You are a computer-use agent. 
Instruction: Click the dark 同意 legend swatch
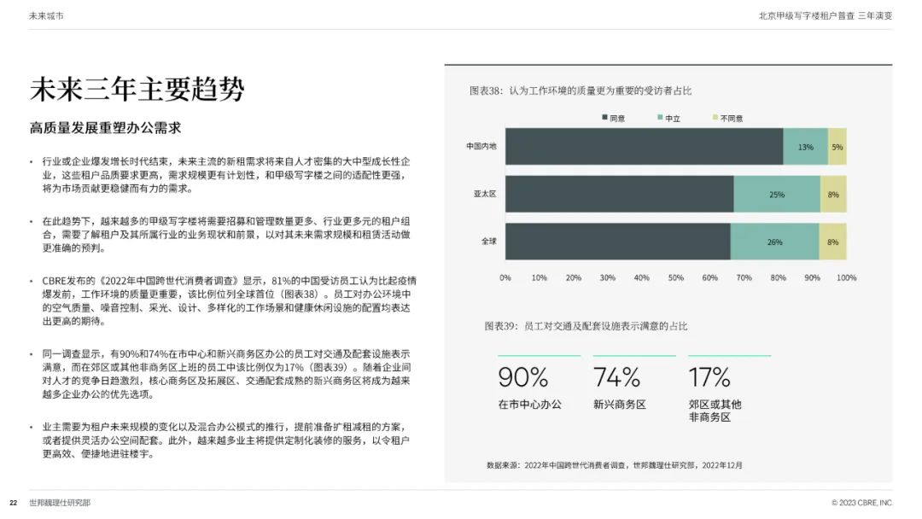click(x=604, y=118)
